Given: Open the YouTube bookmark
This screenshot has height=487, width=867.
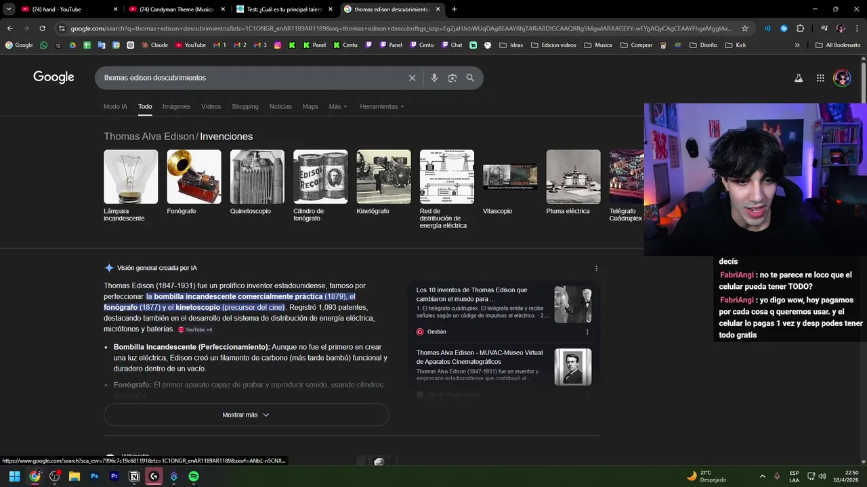Looking at the screenshot, I should click(190, 45).
